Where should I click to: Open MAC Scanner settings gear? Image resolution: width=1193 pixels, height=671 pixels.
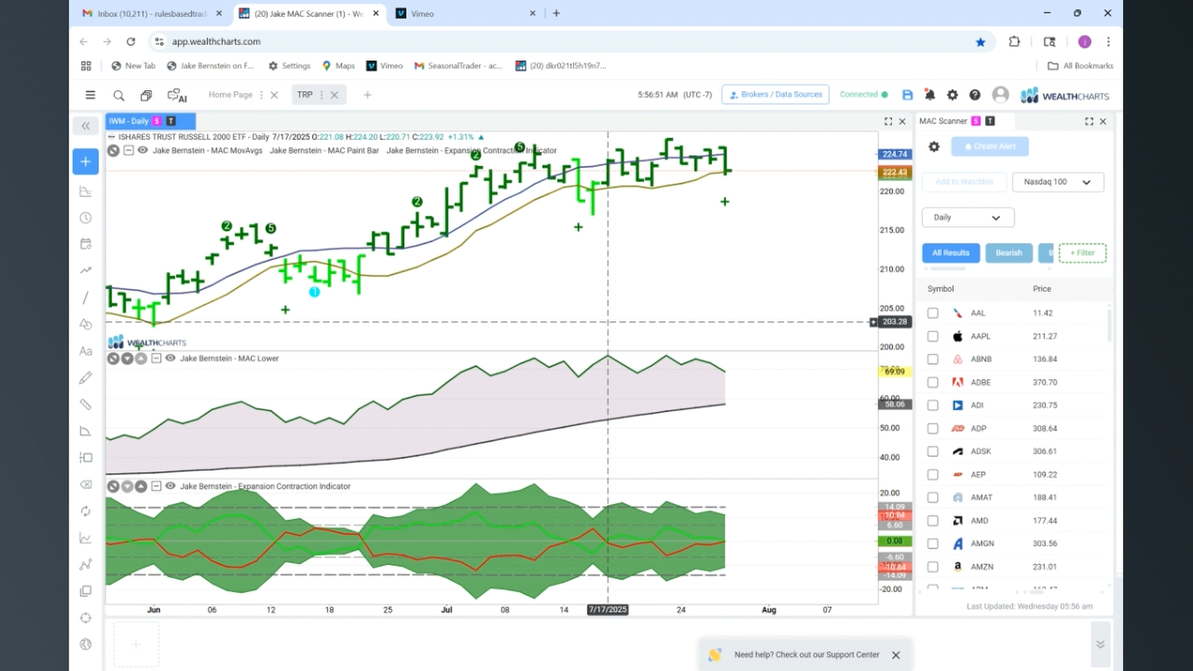coord(934,147)
